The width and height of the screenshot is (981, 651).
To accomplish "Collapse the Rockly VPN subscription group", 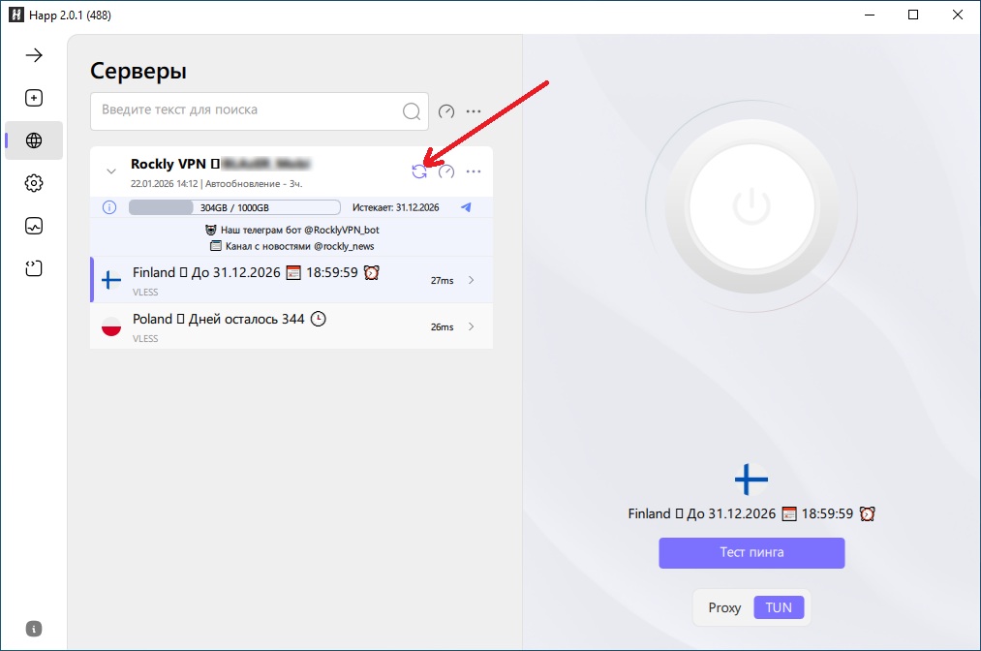I will tap(110, 171).
